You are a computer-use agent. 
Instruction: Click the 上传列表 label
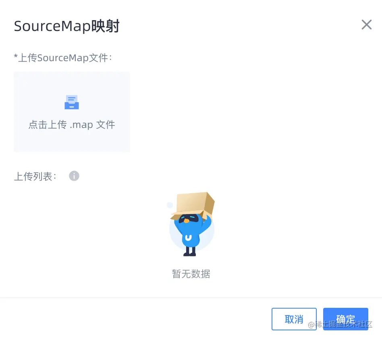point(35,176)
